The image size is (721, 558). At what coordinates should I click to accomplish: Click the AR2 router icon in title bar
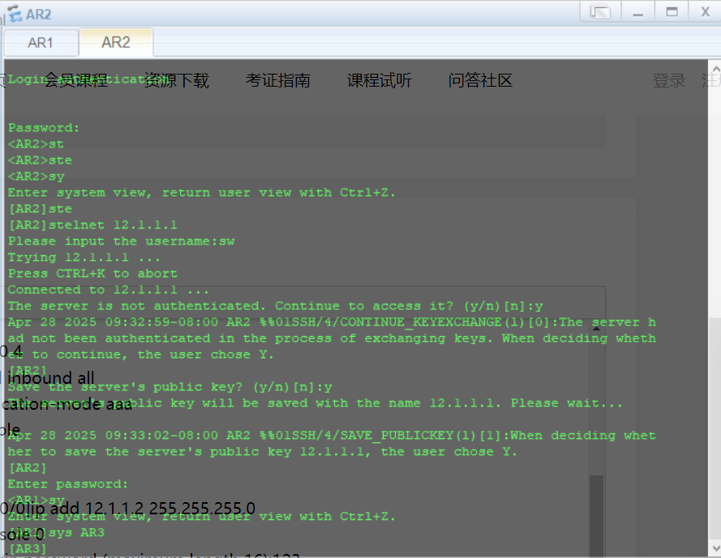click(15, 13)
